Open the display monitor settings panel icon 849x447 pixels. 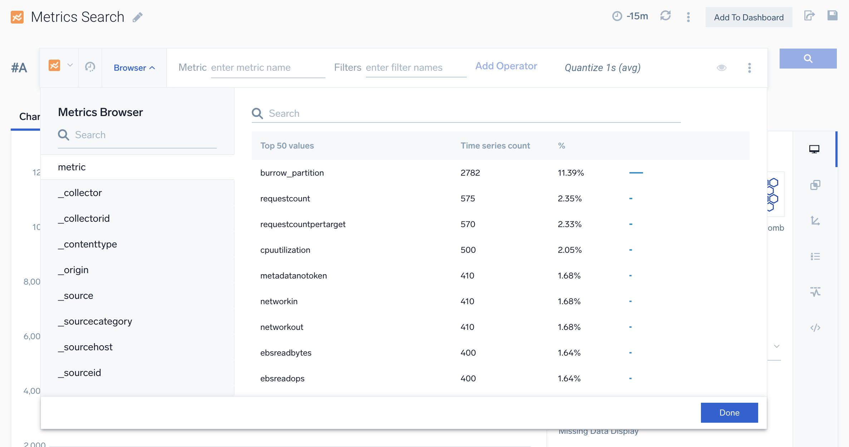814,149
